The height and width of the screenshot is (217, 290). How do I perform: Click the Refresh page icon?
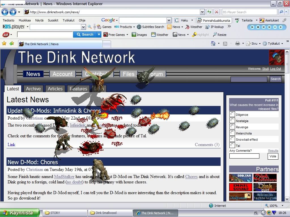pos(209,12)
